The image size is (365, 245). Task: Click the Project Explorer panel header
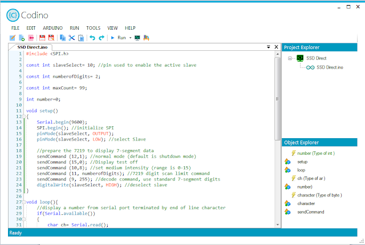coord(319,47)
